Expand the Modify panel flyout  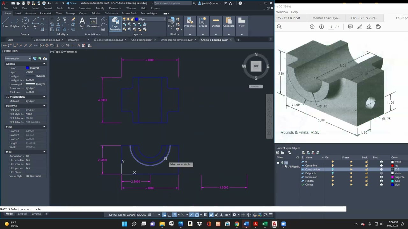coord(63,34)
